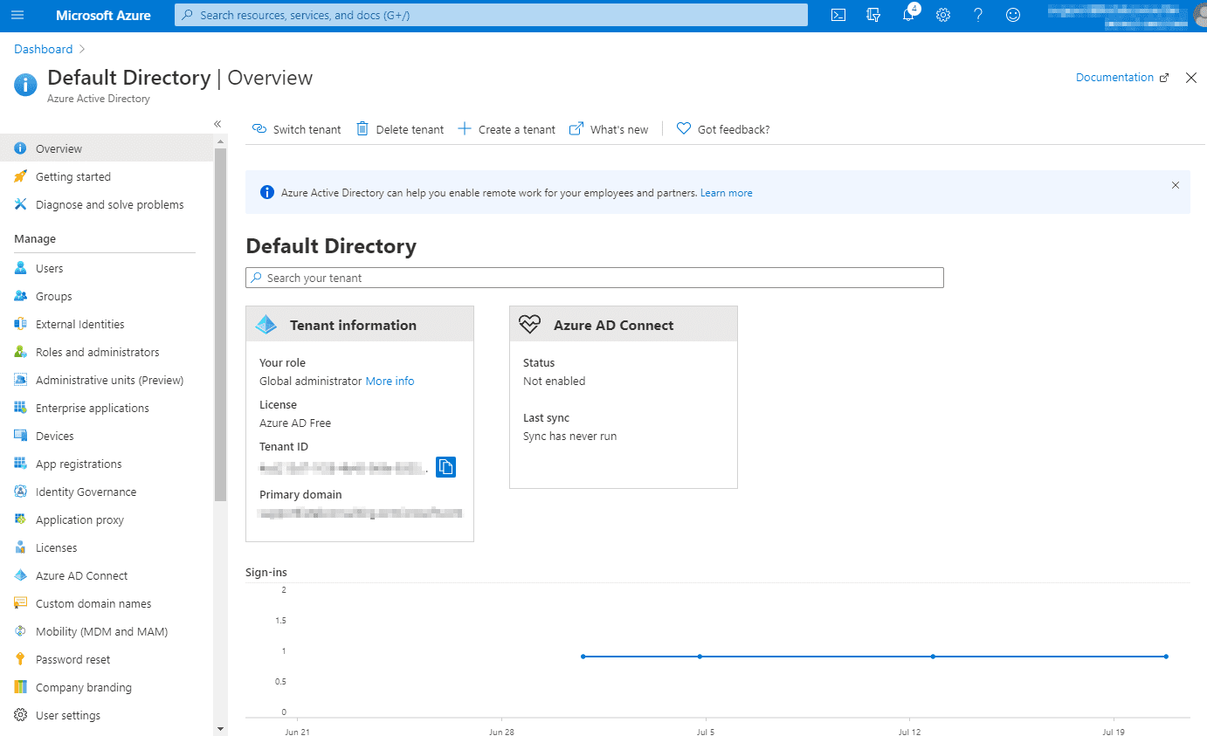The image size is (1207, 736).
Task: Click the Administrative units (Preview) icon
Action: [20, 380]
